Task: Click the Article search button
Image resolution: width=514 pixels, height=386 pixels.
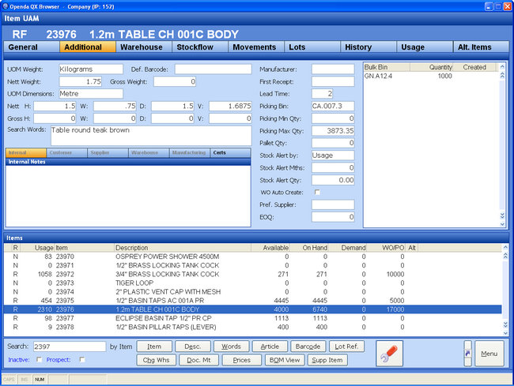Action: coord(270,347)
